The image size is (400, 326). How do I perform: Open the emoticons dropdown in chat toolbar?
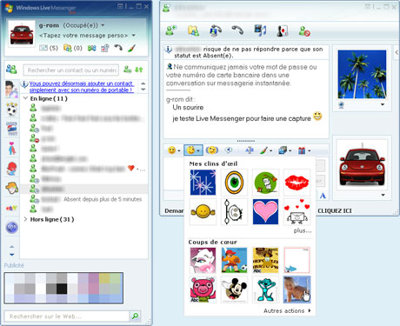click(174, 150)
